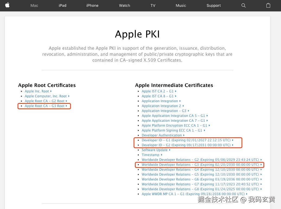Download Worldwide Developer Relations - G7 certificate

pos(202,184)
